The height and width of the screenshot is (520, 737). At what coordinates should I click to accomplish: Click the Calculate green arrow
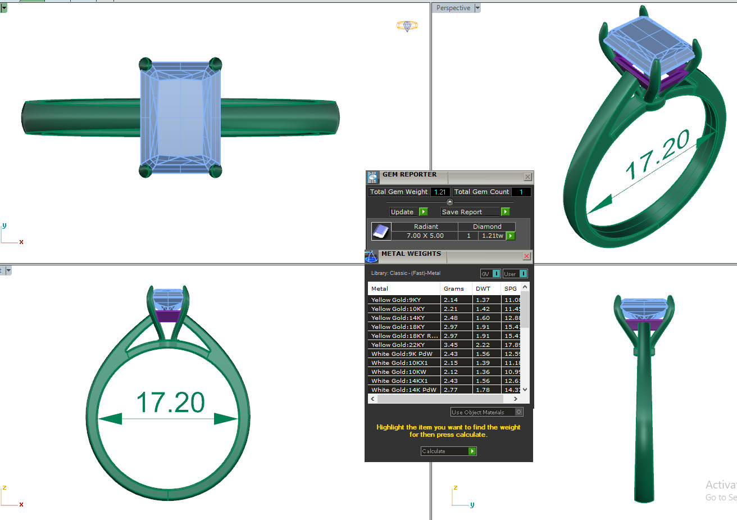472,451
